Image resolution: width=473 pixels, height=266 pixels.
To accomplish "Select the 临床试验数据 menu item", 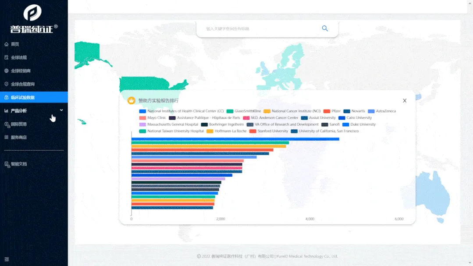I will click(x=34, y=97).
